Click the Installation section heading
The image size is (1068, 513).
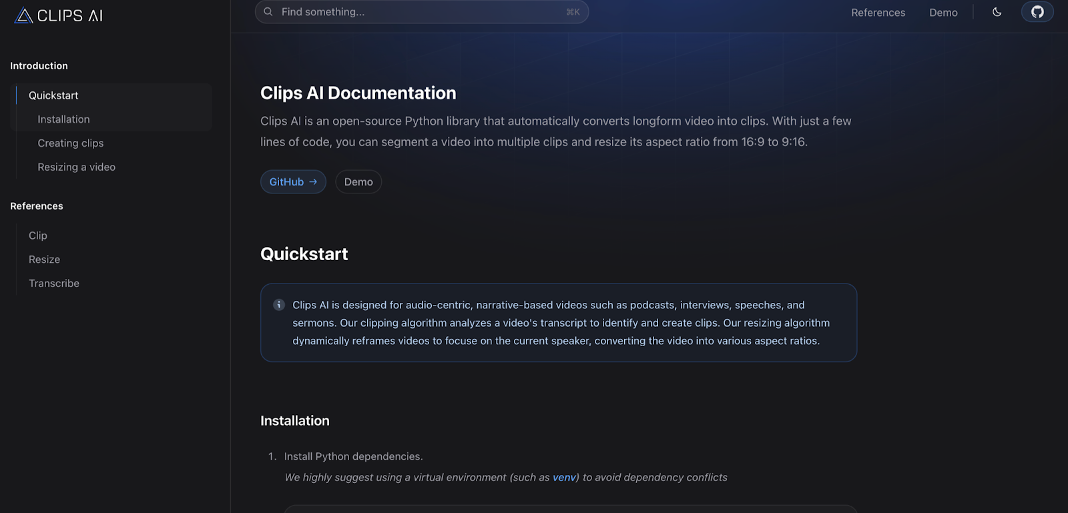[294, 421]
